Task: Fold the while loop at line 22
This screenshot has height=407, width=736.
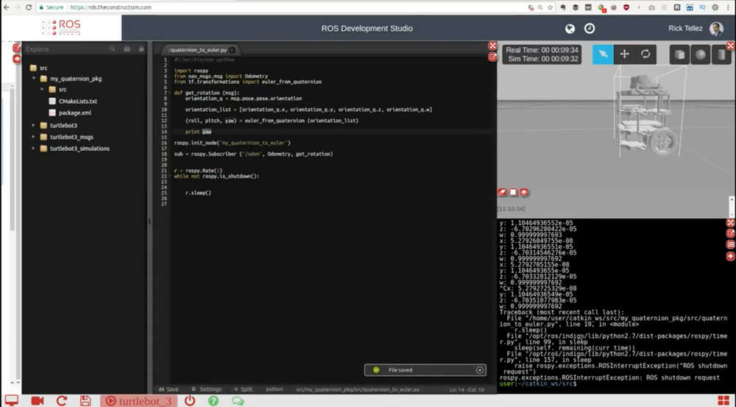Action: coord(170,176)
